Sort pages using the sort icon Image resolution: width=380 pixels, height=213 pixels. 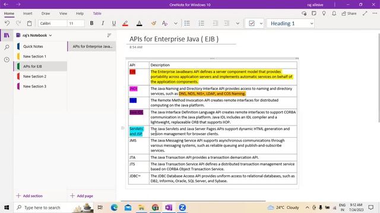[x=109, y=35]
